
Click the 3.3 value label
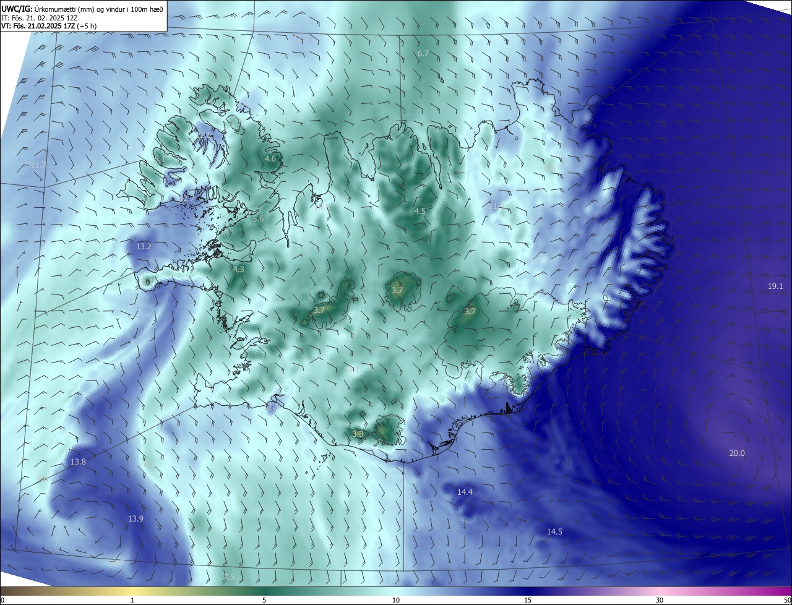click(358, 434)
